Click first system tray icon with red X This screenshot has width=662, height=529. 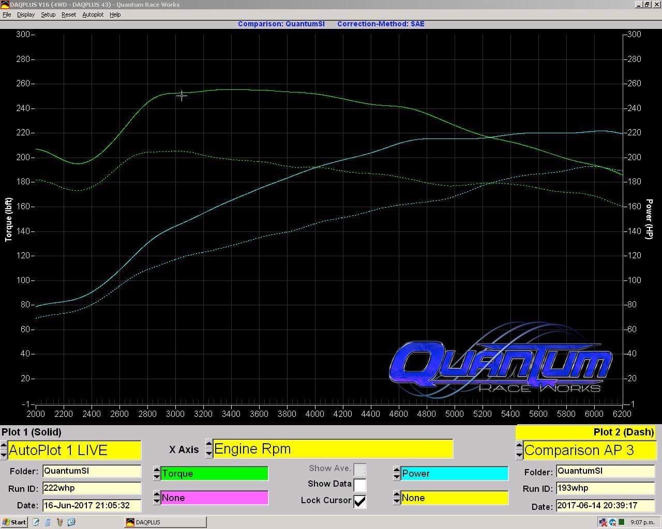(603, 522)
